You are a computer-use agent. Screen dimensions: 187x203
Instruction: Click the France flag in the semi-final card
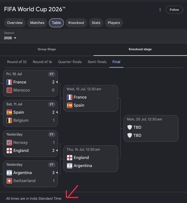point(70,97)
